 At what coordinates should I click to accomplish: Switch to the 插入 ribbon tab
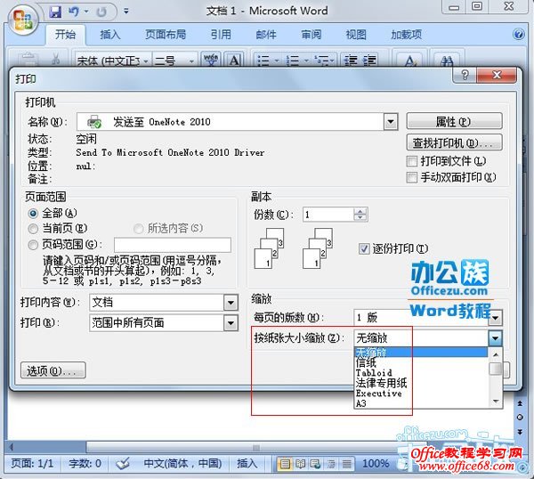[110, 35]
